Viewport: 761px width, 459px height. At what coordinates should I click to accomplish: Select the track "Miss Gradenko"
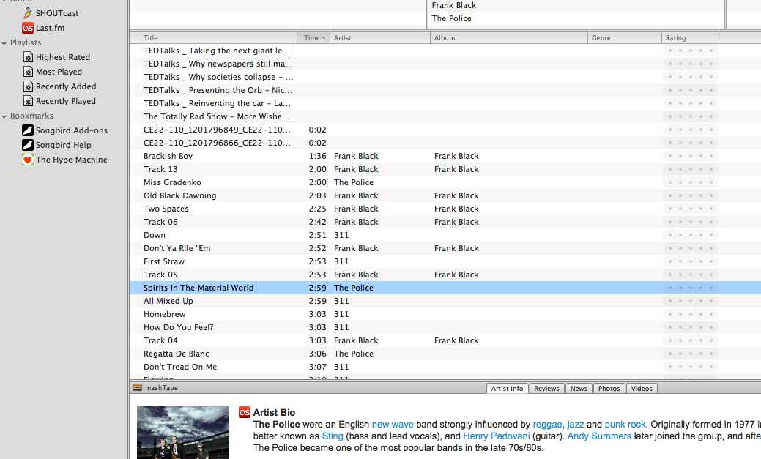click(172, 182)
